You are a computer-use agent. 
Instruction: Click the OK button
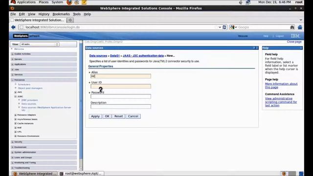[107, 116]
